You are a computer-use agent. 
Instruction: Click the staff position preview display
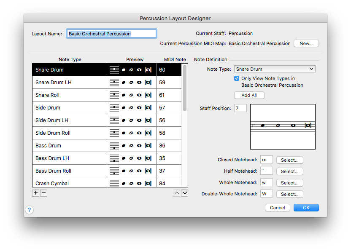click(x=283, y=127)
